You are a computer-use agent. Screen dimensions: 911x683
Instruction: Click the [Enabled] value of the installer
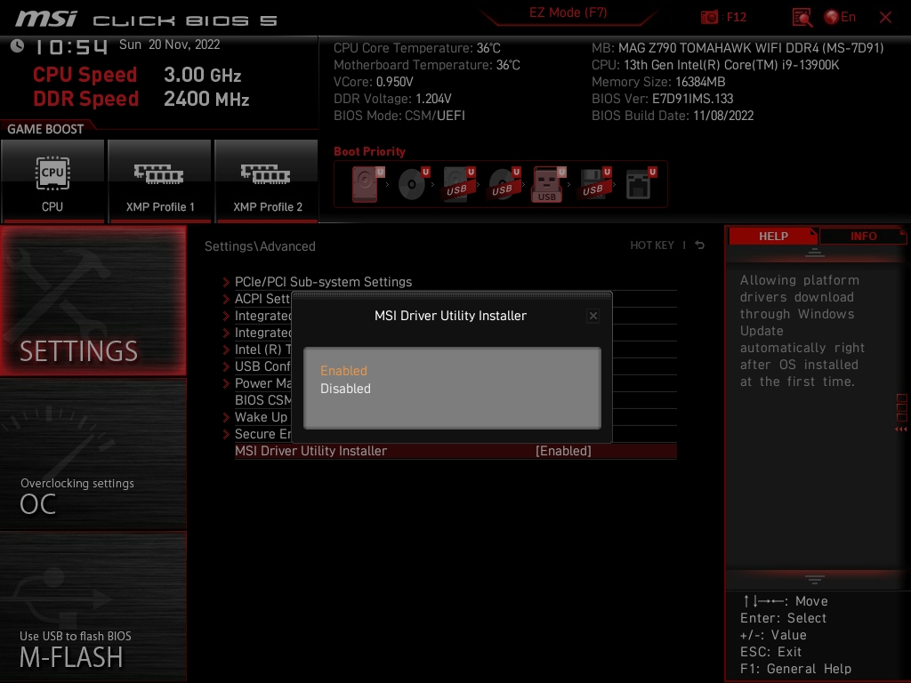point(563,451)
